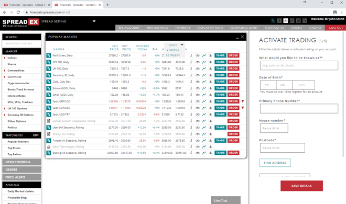Open Payments tab
Viewport: 346px width, 204px height.
point(183,28)
